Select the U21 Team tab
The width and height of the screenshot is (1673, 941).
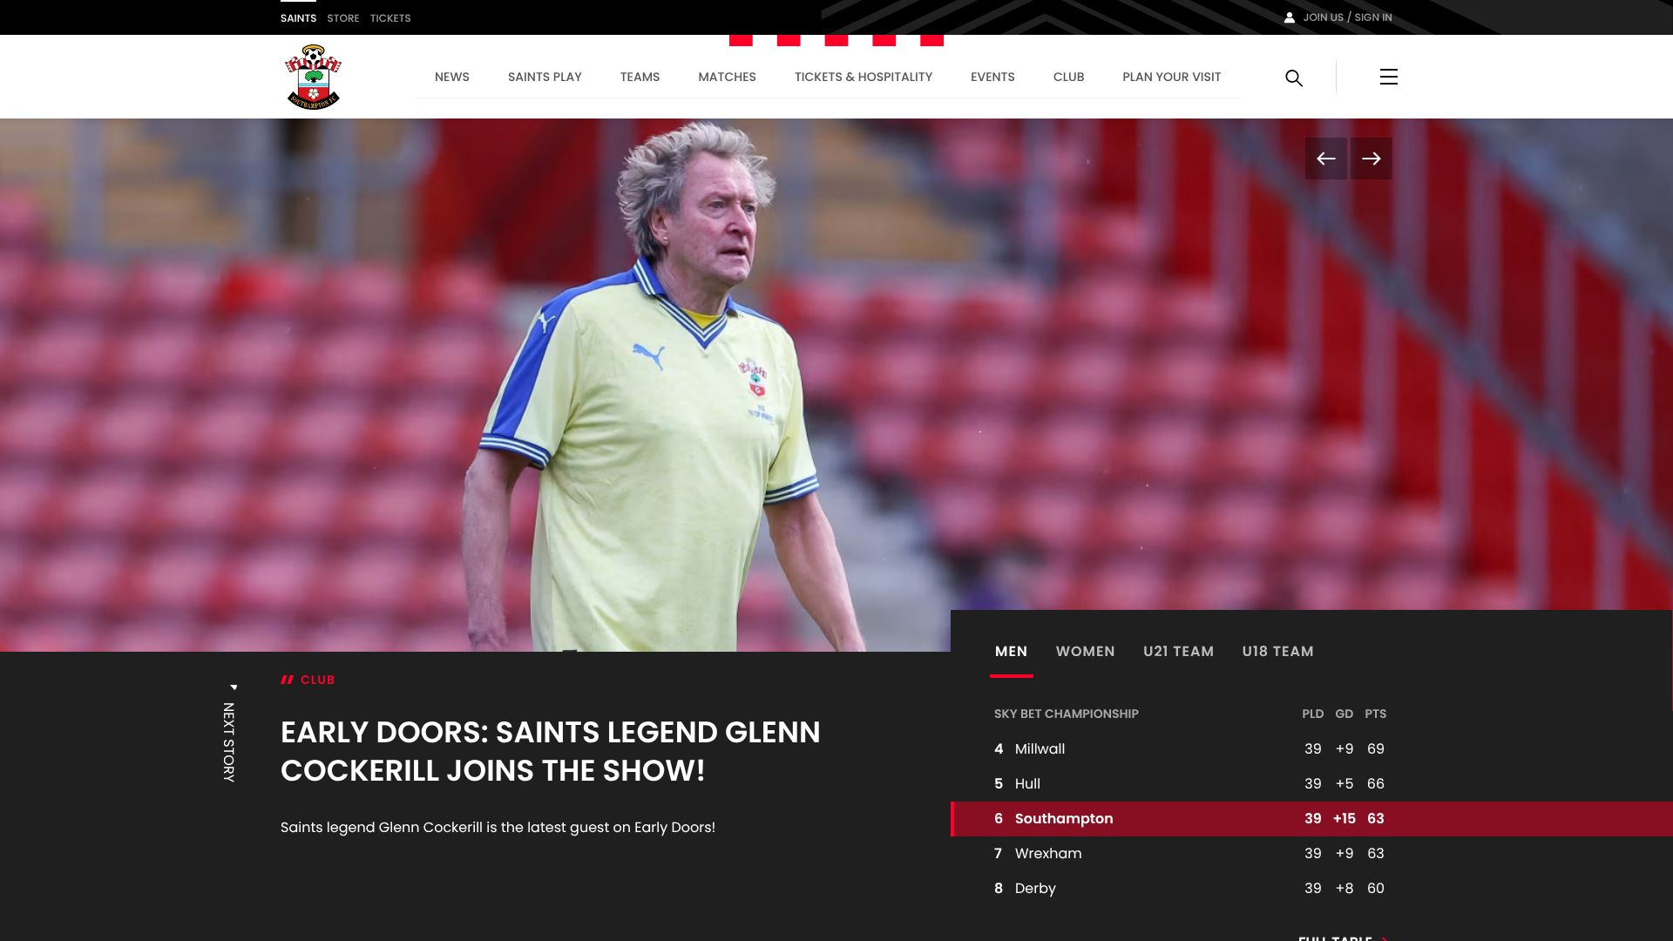1178,652
